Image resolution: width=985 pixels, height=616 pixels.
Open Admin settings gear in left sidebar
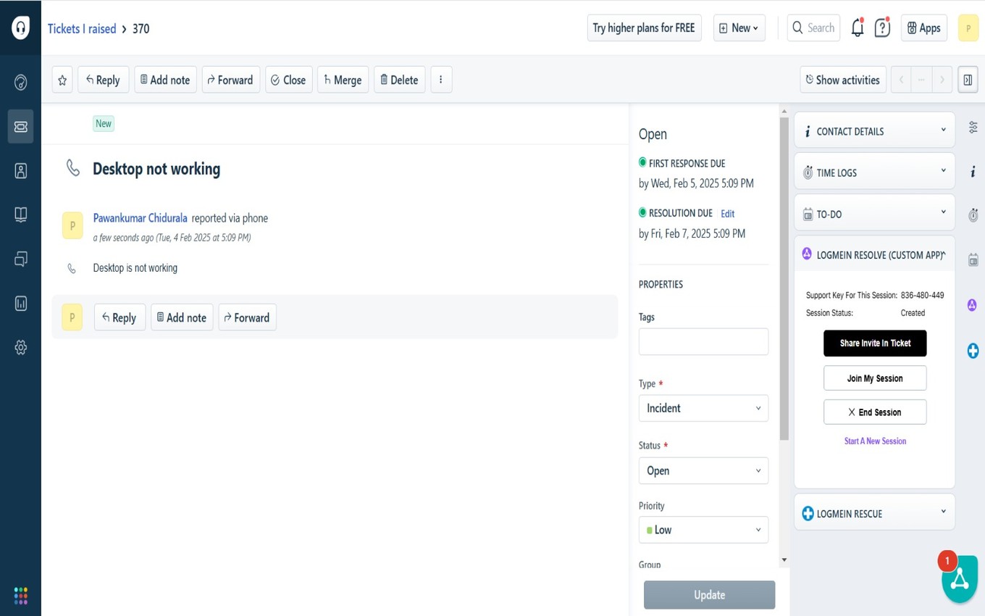21,348
